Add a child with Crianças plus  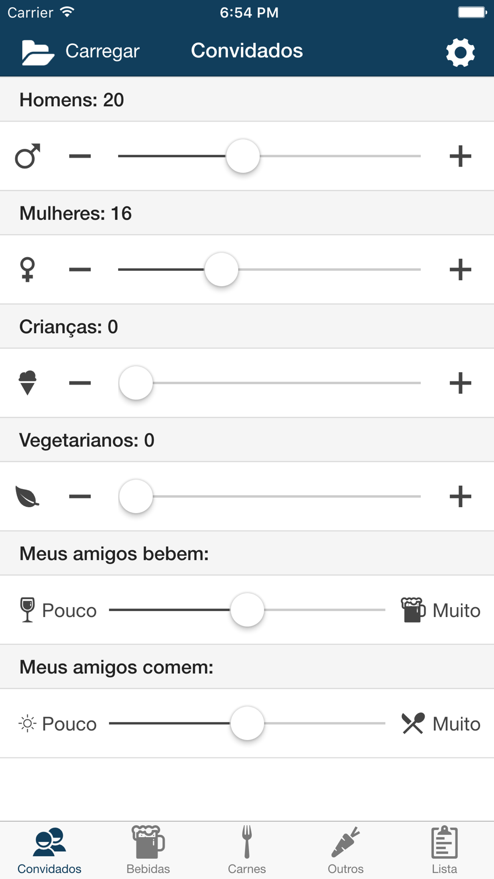pos(460,383)
